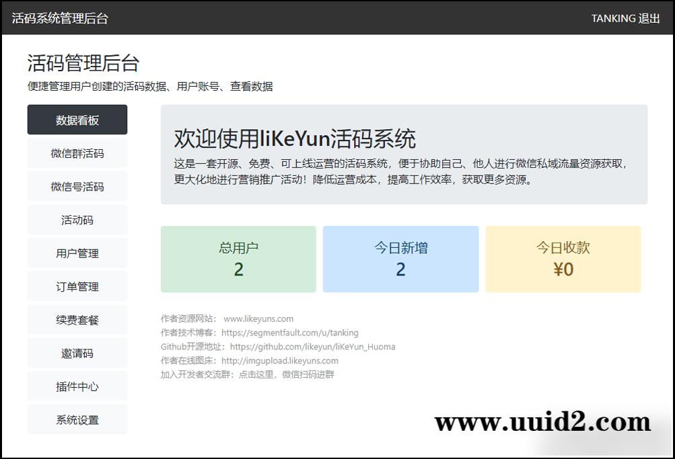Go to 微信群活码 in the sidebar
Screen dimensions: 675x459
[x=77, y=153]
